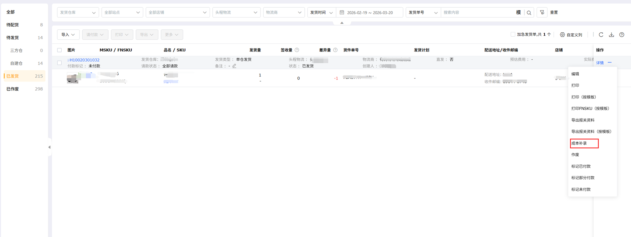This screenshot has height=237, width=631.
Task: Open the 发货仓库 dropdown
Action: pos(78,12)
